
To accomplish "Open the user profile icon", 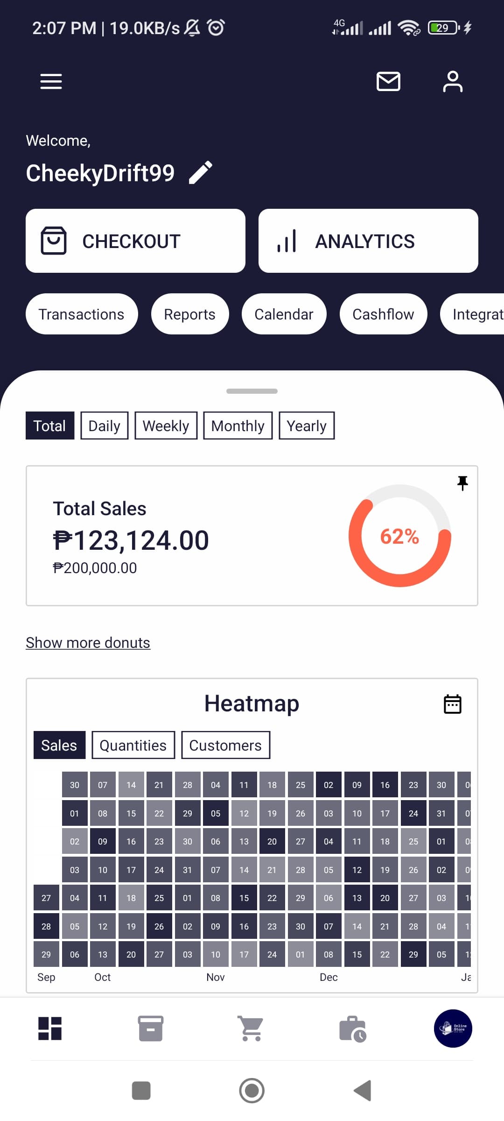I will tap(452, 81).
